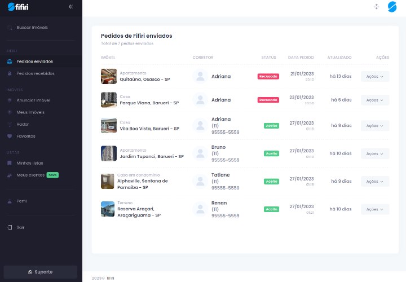Collapse the sidebar with the double-chevron icon

click(x=70, y=7)
